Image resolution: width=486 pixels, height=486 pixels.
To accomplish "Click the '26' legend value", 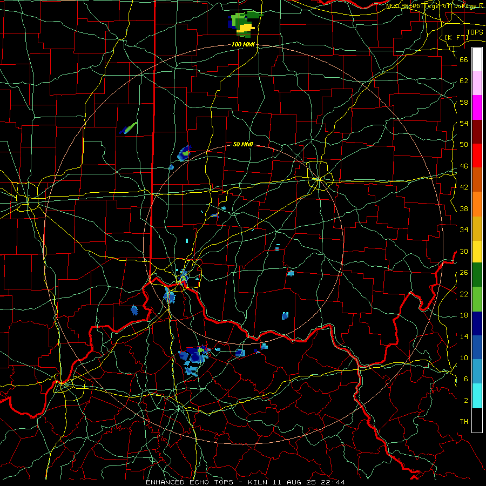I will pos(464,273).
